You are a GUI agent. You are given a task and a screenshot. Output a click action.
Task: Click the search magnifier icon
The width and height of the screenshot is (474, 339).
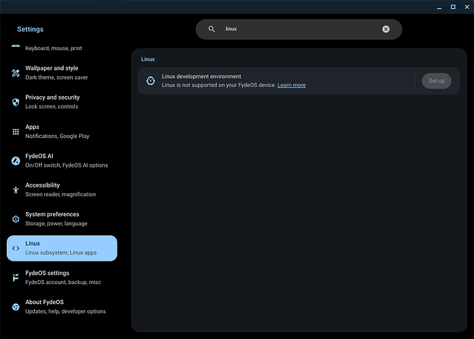pos(212,29)
